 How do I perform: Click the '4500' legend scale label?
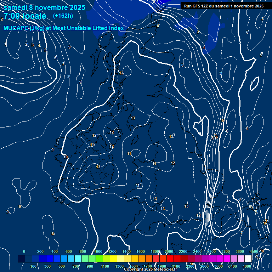tap(254, 251)
